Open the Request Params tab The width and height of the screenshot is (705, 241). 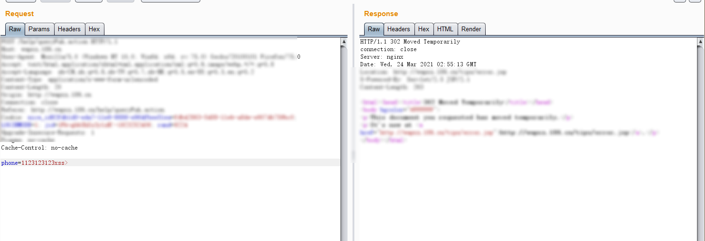click(x=39, y=29)
